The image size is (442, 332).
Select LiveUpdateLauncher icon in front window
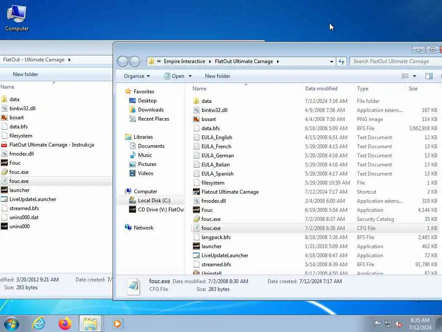196,255
